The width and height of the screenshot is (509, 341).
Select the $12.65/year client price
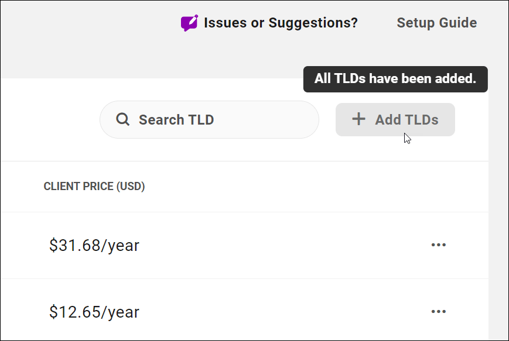click(x=94, y=312)
